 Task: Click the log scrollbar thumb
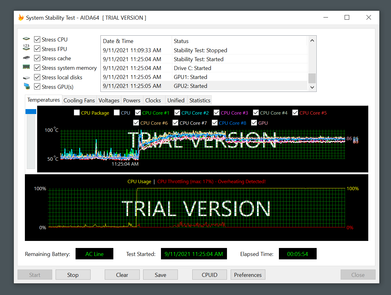click(312, 78)
